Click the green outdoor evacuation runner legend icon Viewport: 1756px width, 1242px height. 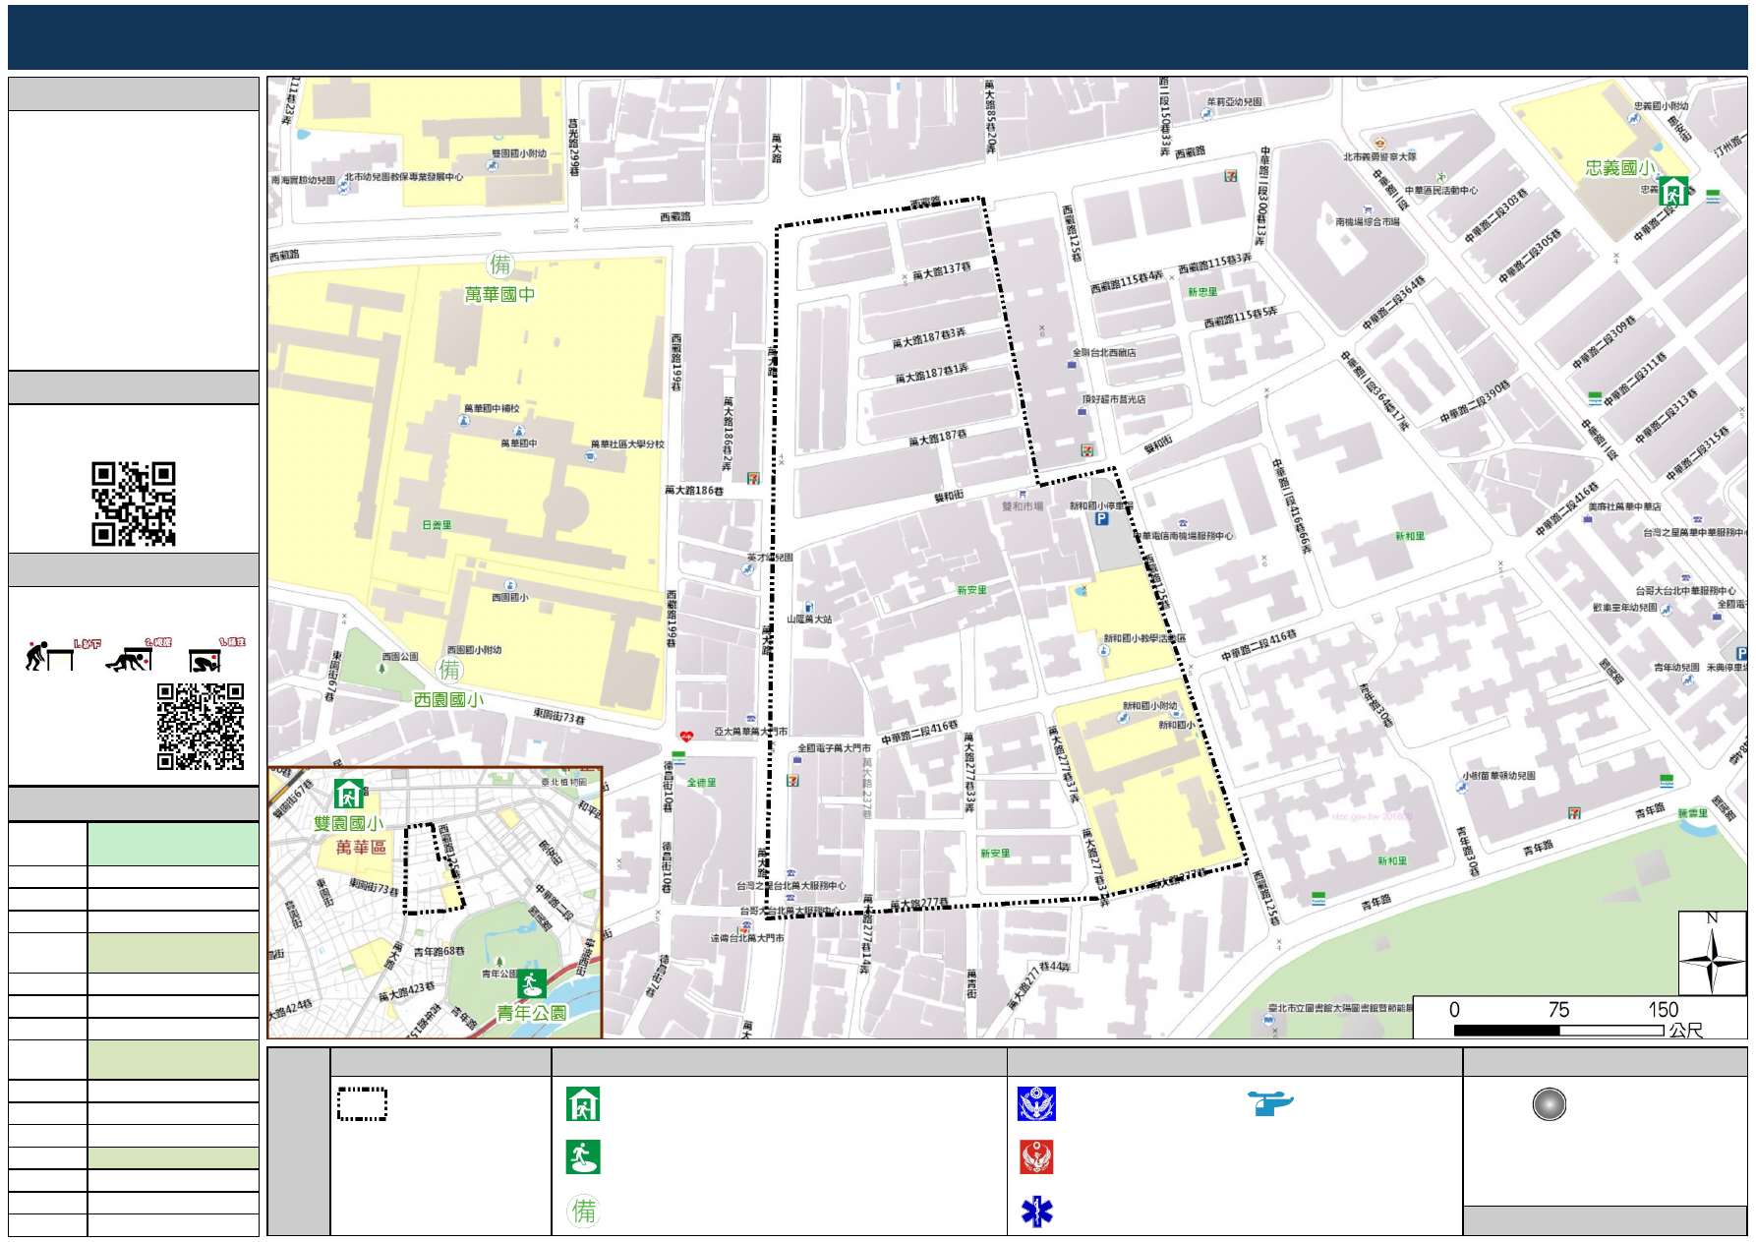click(583, 1157)
